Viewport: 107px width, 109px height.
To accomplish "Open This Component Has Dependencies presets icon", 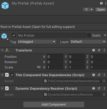I will point(99,75).
